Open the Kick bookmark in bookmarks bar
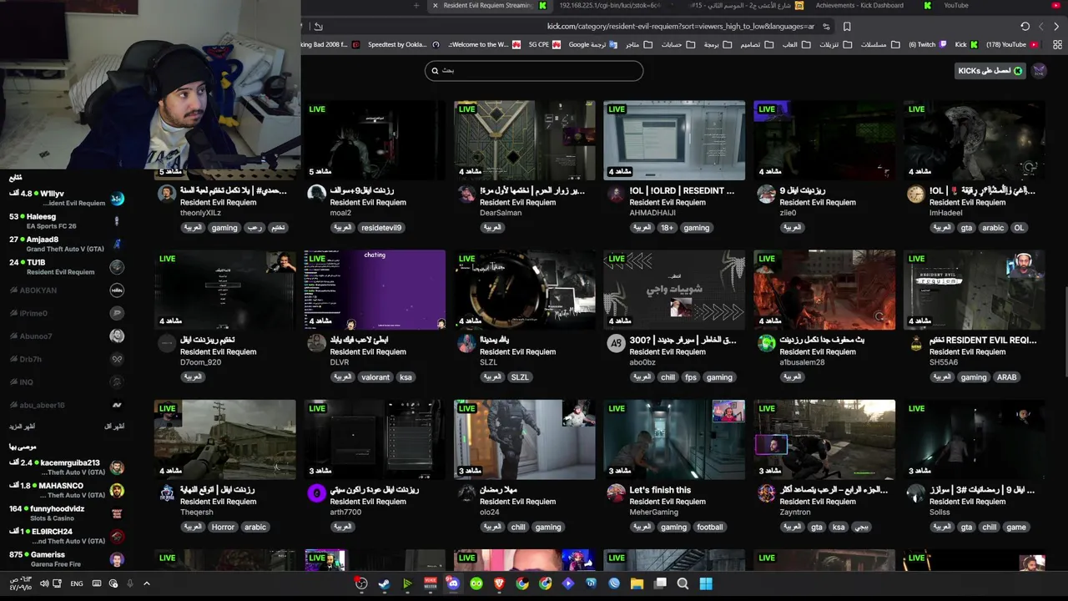This screenshot has height=601, width=1068. [965, 44]
